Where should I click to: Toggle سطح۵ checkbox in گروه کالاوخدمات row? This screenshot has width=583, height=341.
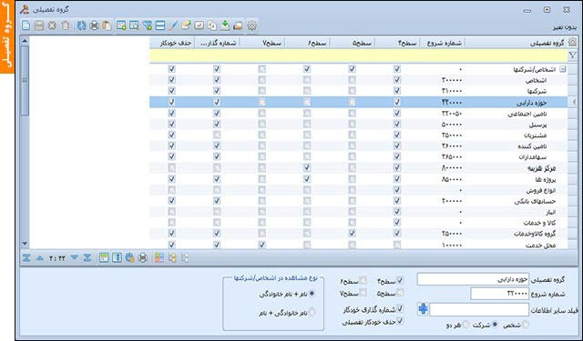pyautogui.click(x=352, y=234)
